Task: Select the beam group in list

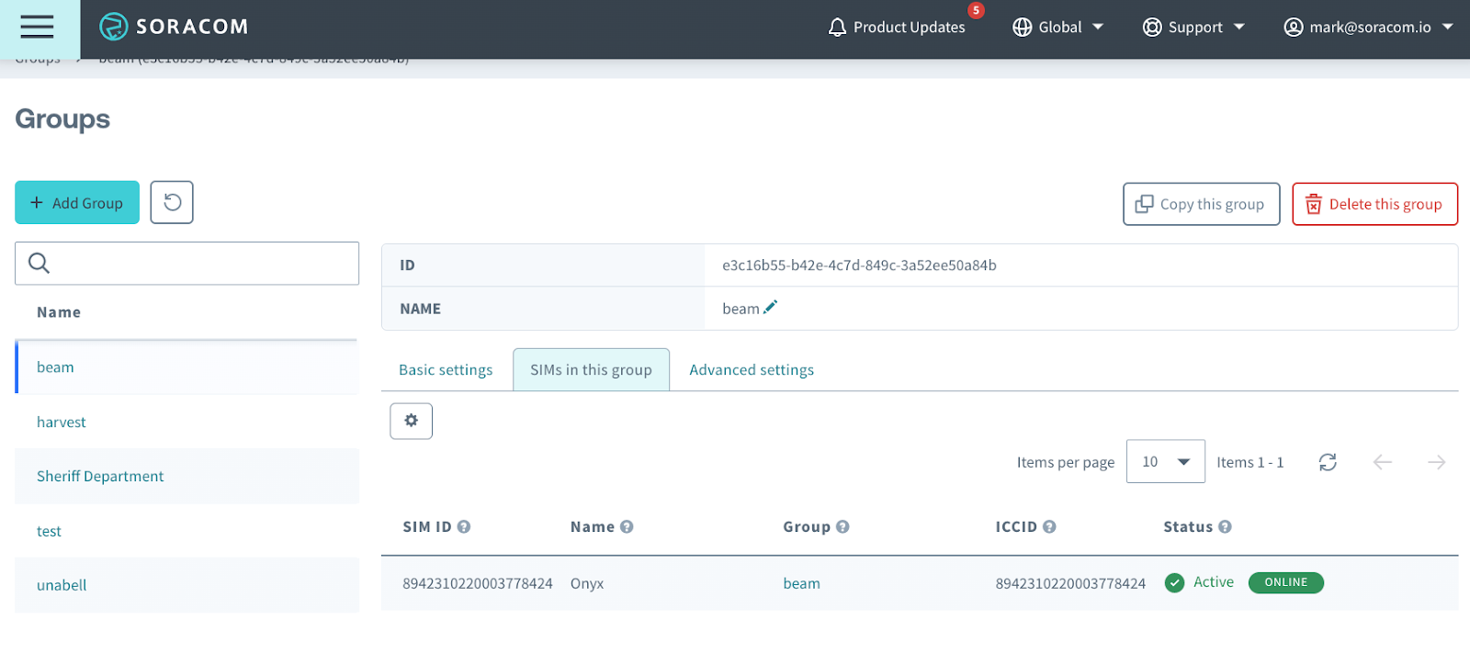Action: point(187,367)
